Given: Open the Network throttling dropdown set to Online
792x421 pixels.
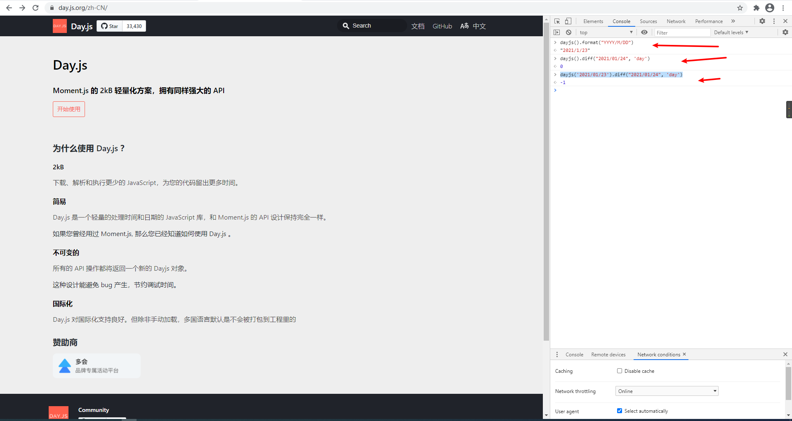Looking at the screenshot, I should [667, 391].
